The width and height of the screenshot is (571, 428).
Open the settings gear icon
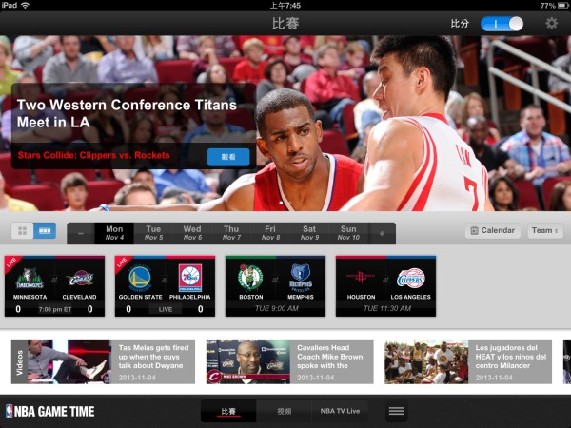pyautogui.click(x=551, y=24)
